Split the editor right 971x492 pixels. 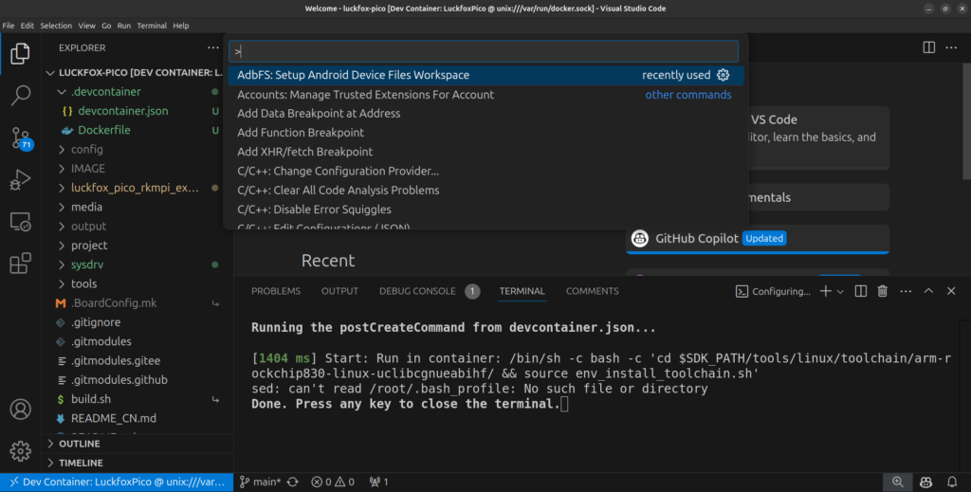pyautogui.click(x=929, y=47)
